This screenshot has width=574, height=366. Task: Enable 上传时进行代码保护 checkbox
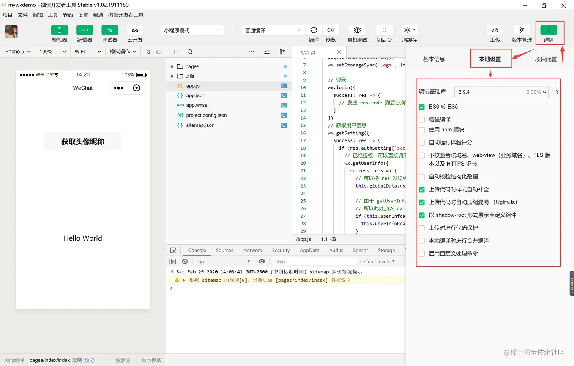point(421,228)
